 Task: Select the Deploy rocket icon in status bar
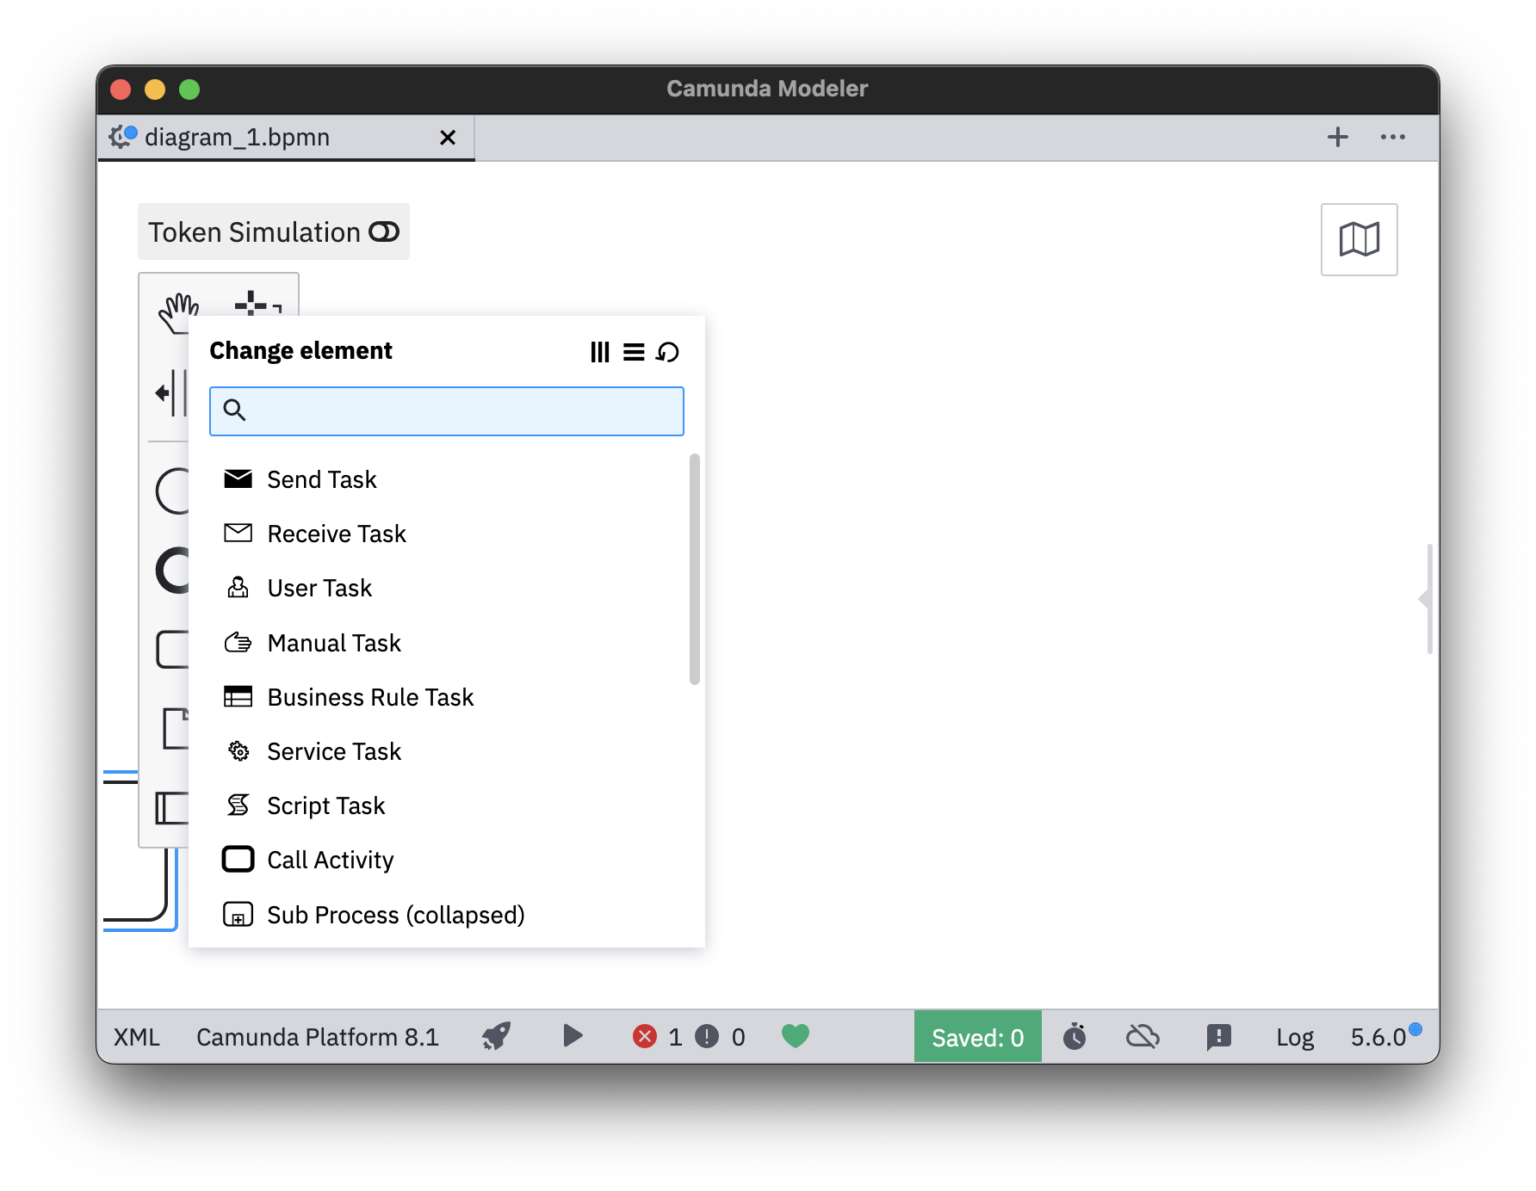coord(495,1036)
